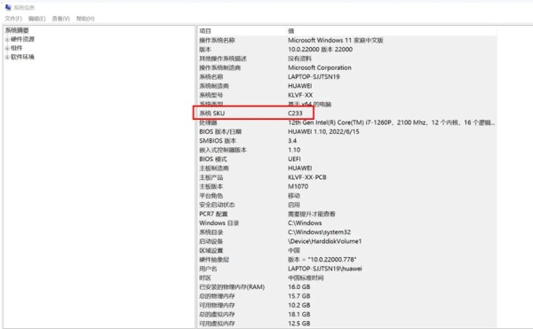Select the 区域设置 row label
Screen dimensions: 533x329
(x=211, y=251)
